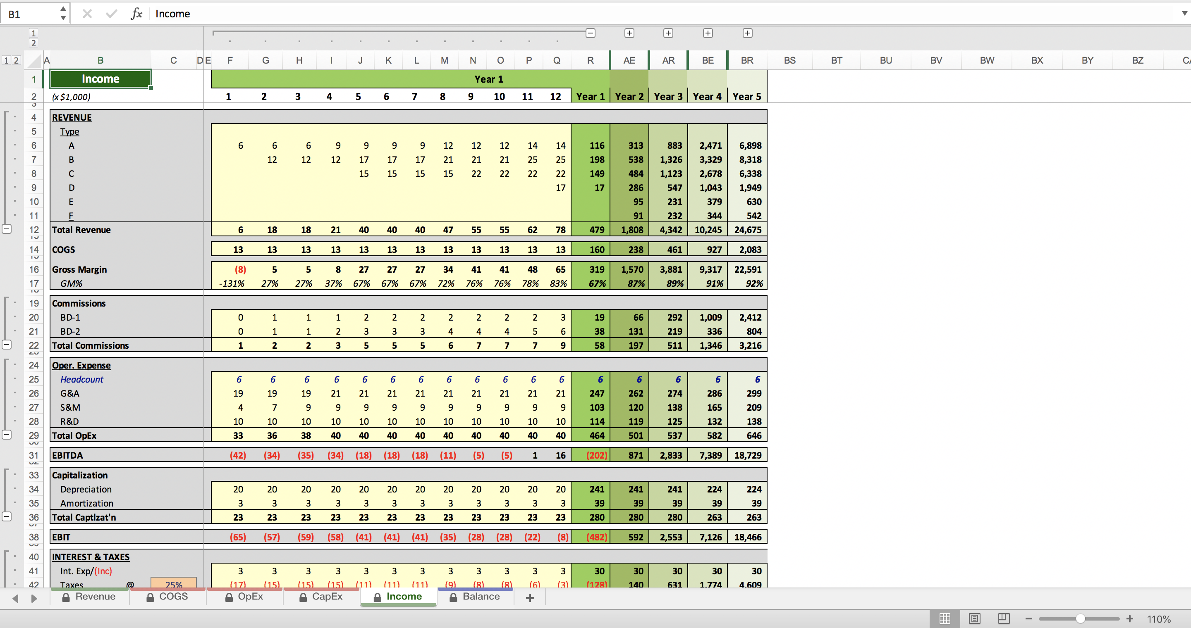Click the Income title cell B1
Screen dimensions: 1191x628
(x=100, y=79)
